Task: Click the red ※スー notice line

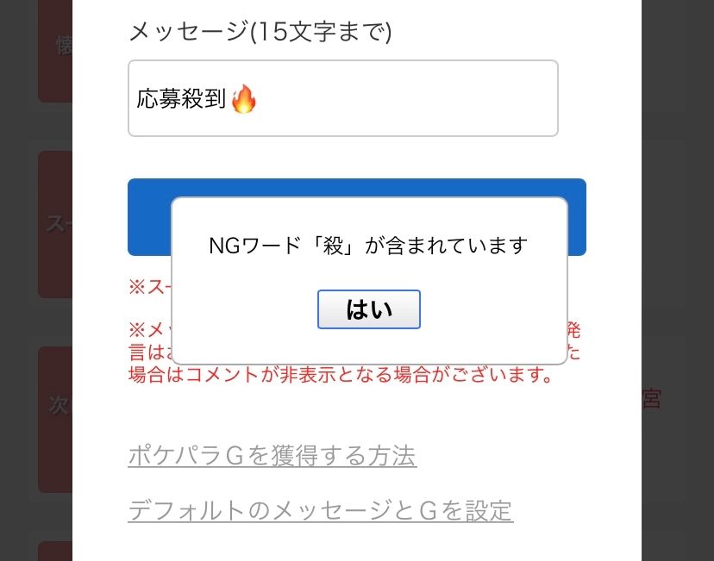Action: click(148, 287)
